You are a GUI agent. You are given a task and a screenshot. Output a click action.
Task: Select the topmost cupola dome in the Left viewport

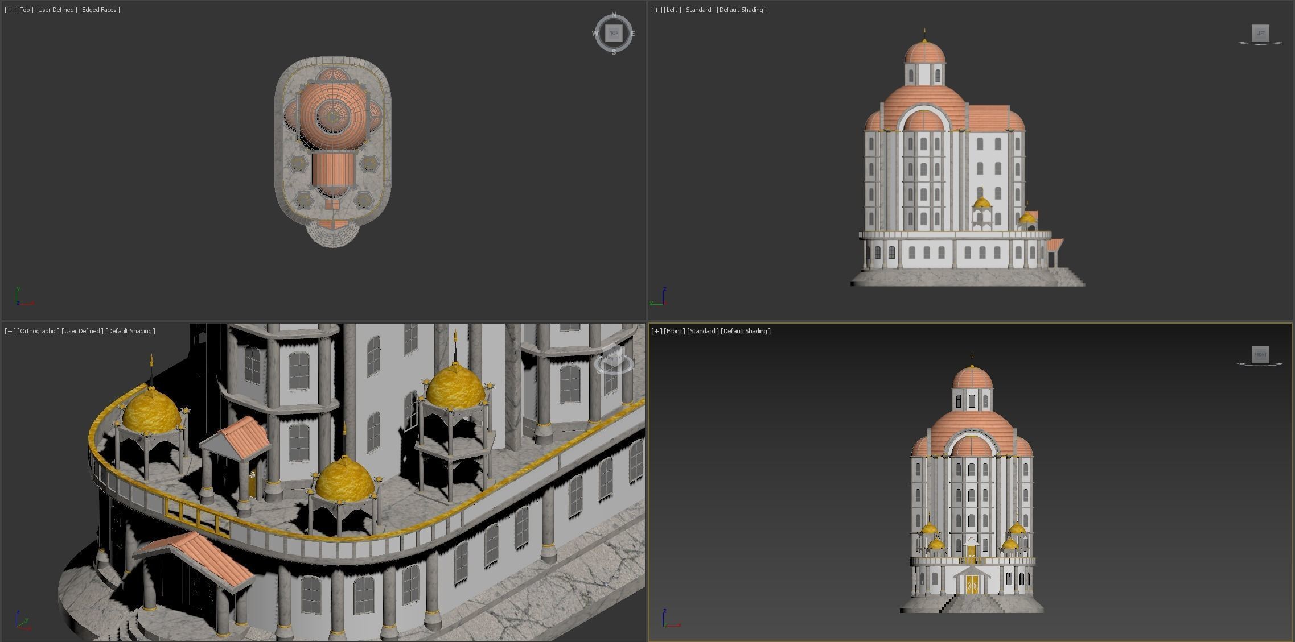[924, 52]
